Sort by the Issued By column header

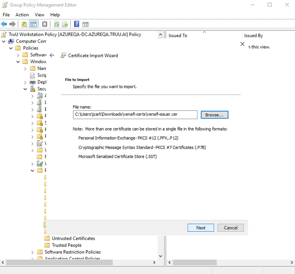tap(268, 35)
